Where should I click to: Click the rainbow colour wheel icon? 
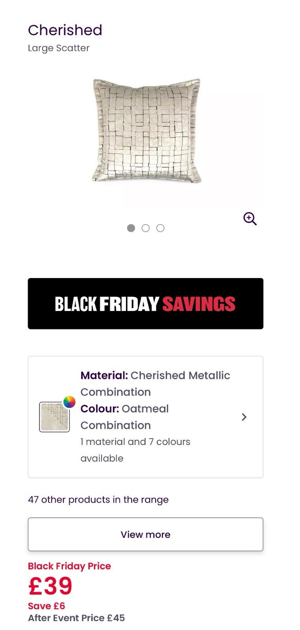69,402
